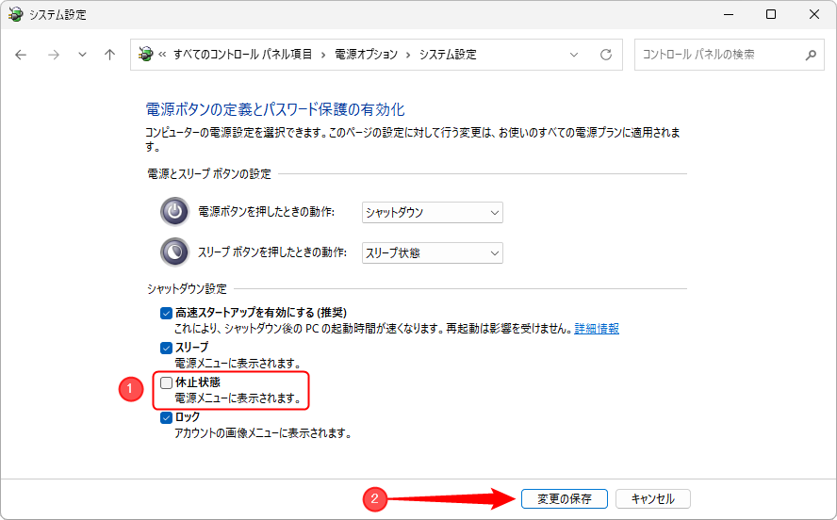Open address bar history dropdown
The width and height of the screenshot is (837, 520).
pos(574,55)
